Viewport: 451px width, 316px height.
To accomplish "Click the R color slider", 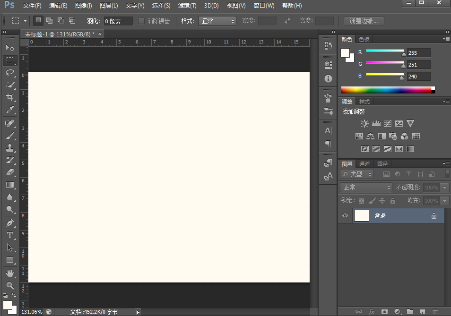I will [x=385, y=51].
